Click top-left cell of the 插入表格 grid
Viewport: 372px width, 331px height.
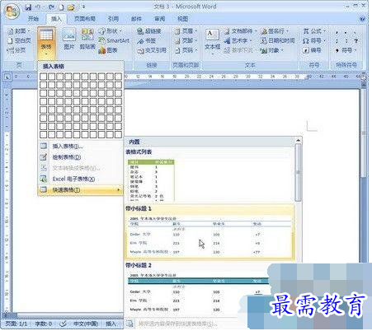click(43, 77)
